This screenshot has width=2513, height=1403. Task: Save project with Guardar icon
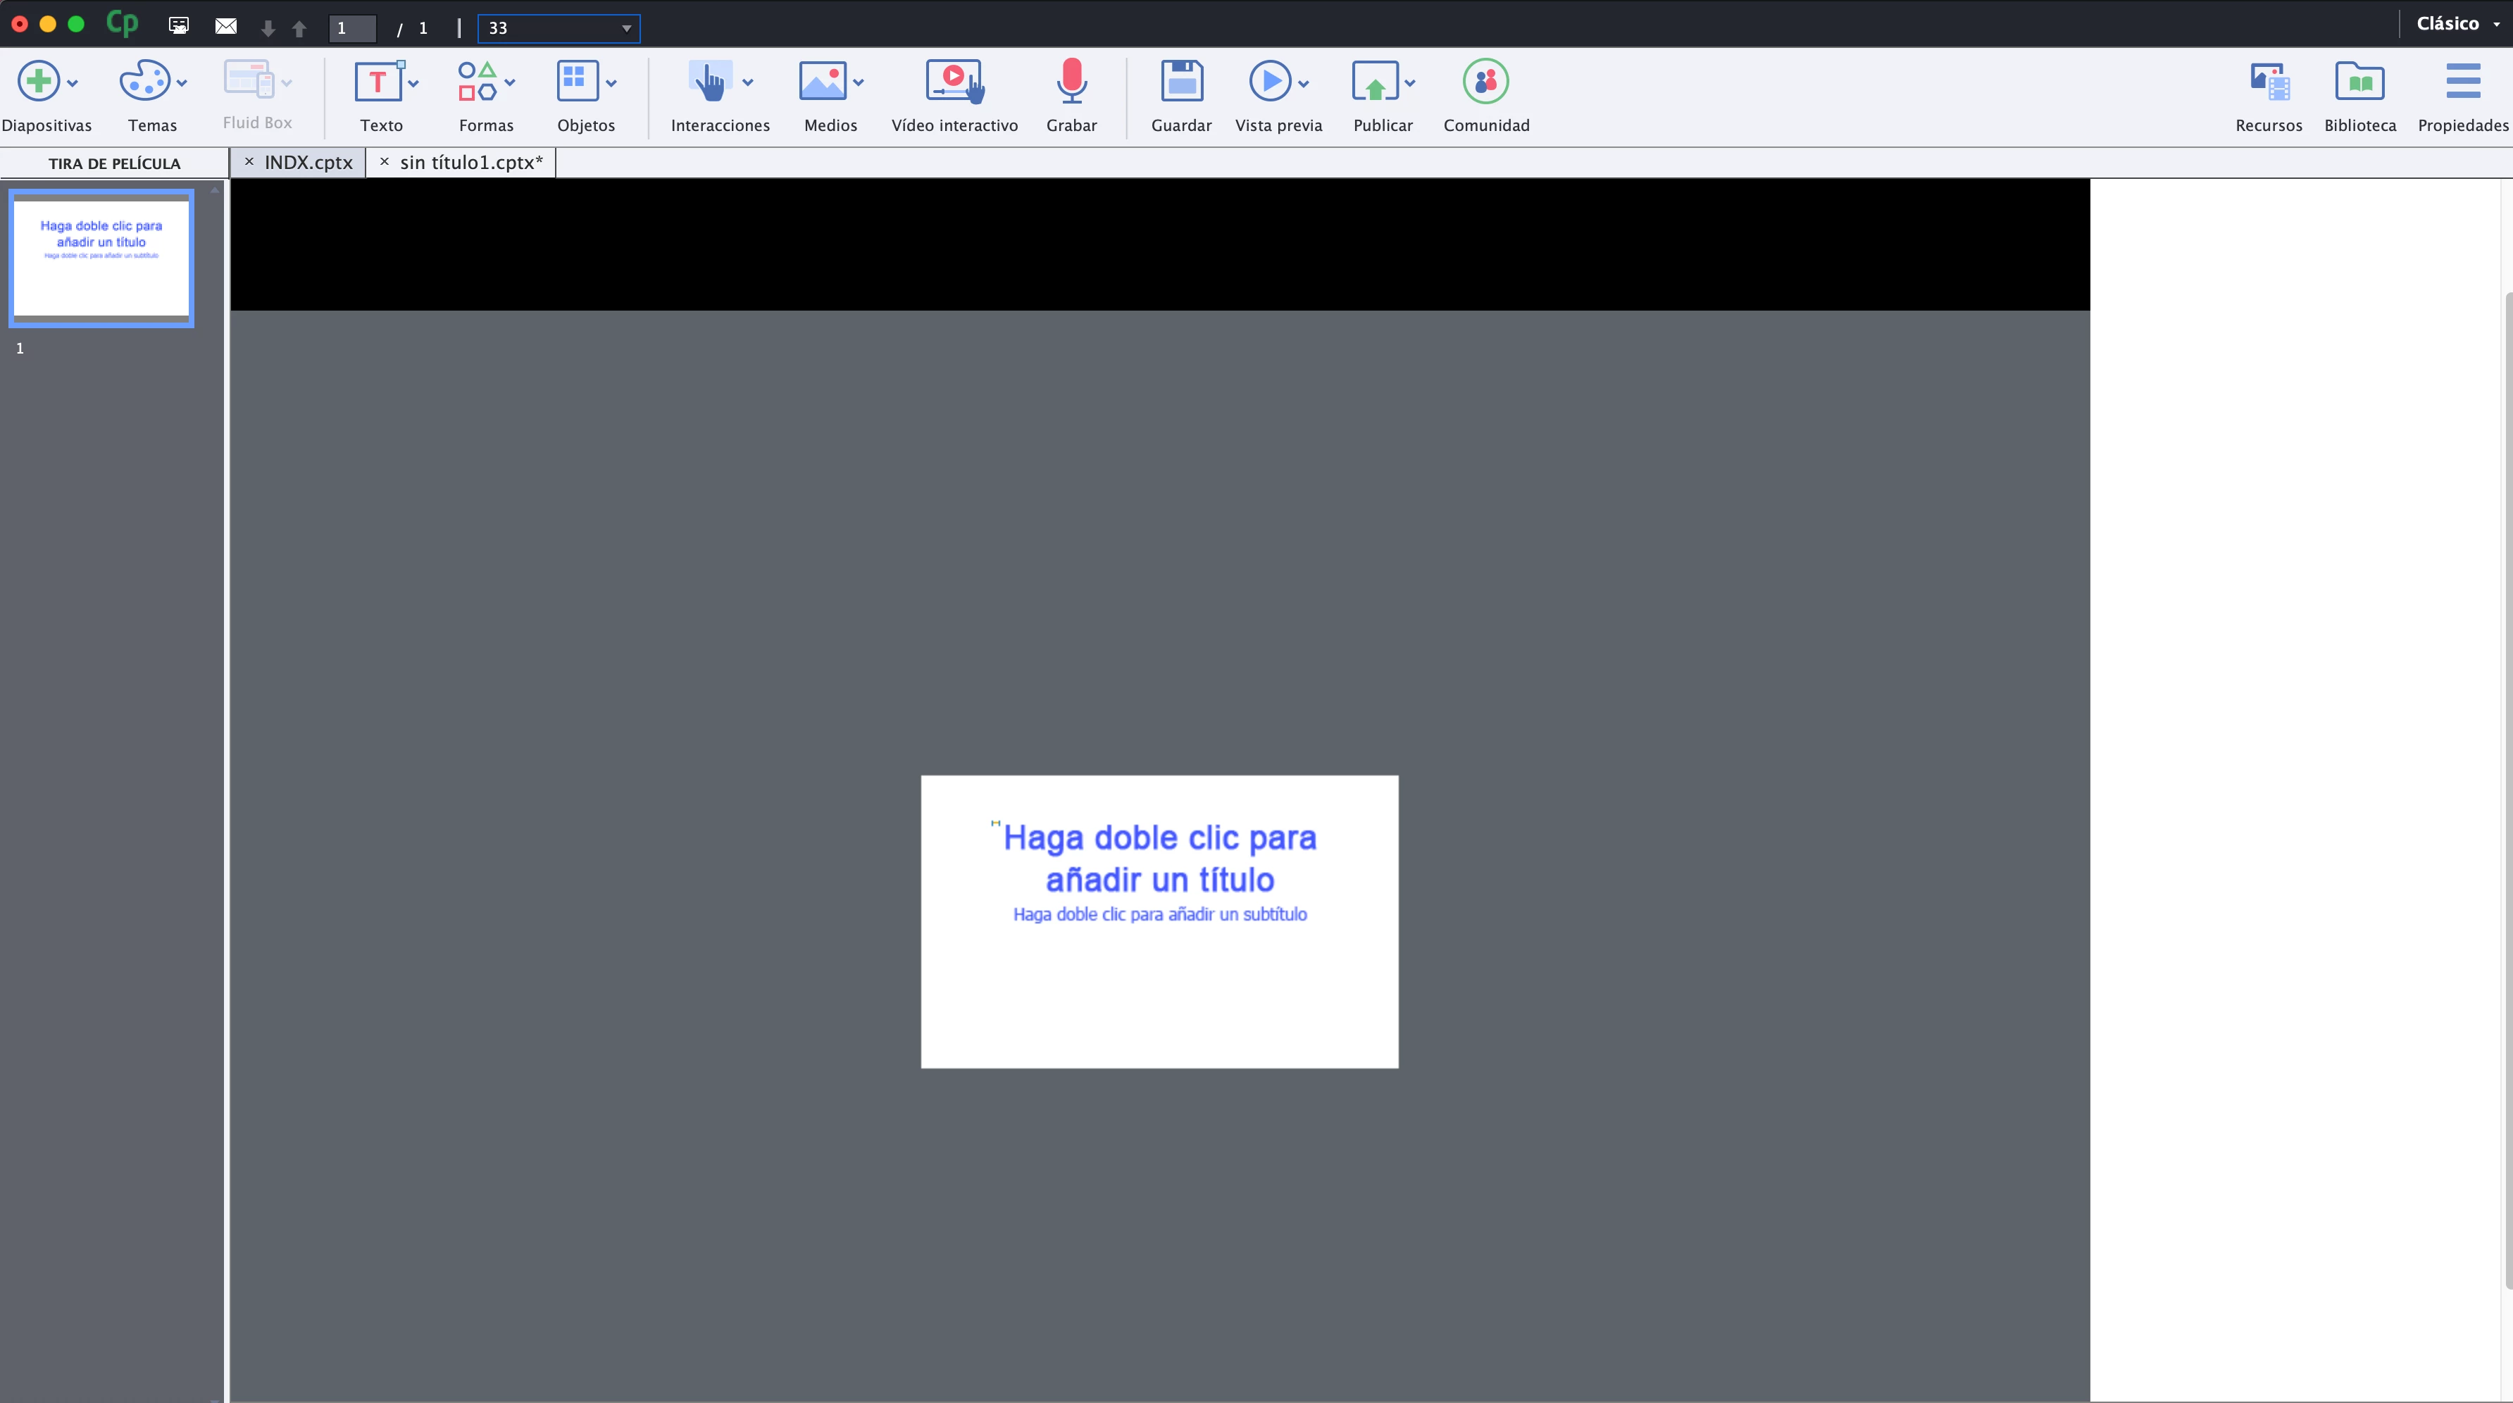[x=1181, y=81]
